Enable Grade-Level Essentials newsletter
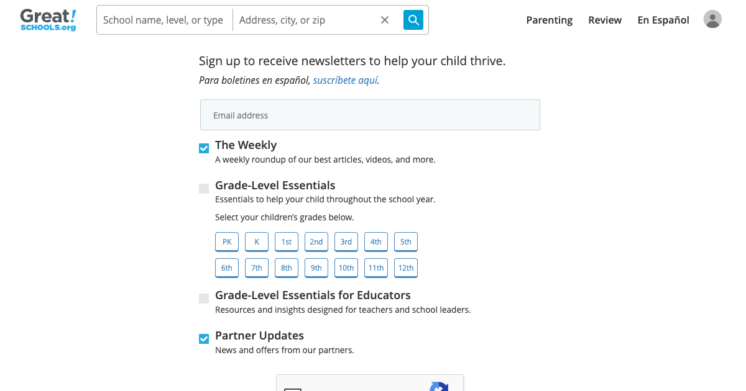The width and height of the screenshot is (746, 391). click(x=203, y=188)
